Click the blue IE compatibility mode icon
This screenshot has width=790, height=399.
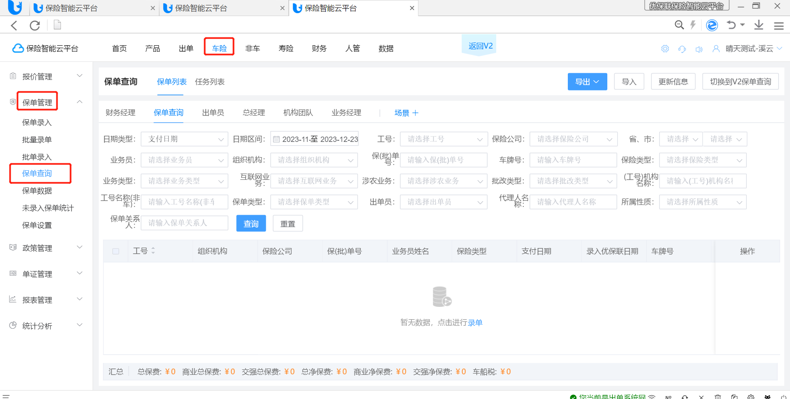[712, 25]
